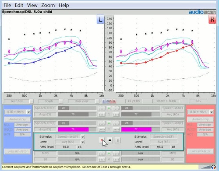
Task: Select the left ear L toggle
Action: 104,101
